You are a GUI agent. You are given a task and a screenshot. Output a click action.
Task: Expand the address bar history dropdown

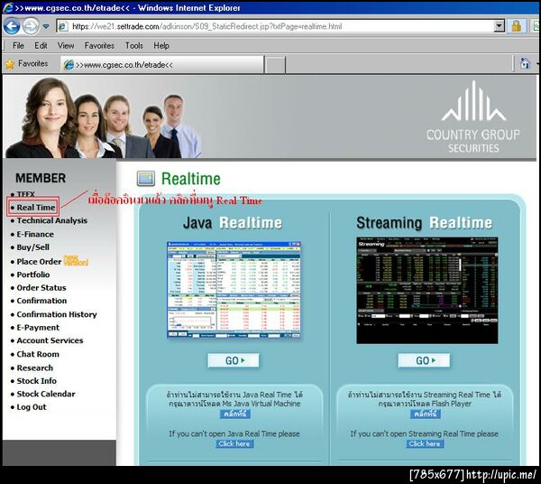click(x=500, y=26)
